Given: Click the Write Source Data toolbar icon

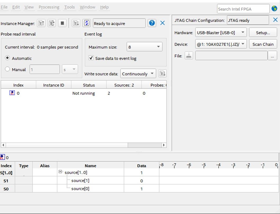Looking at the screenshot, I should tap(76, 23).
